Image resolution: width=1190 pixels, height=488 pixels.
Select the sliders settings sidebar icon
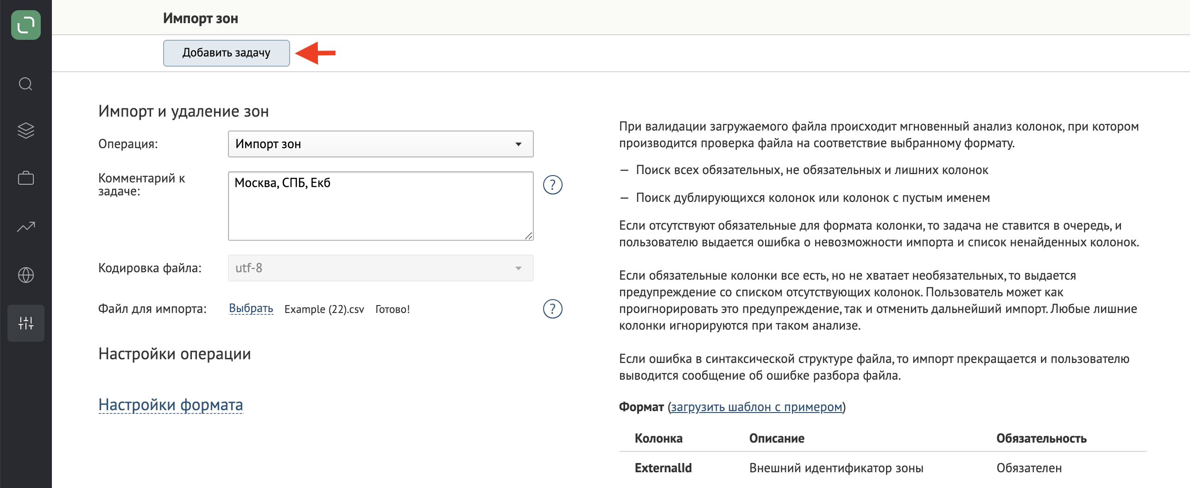click(x=26, y=323)
